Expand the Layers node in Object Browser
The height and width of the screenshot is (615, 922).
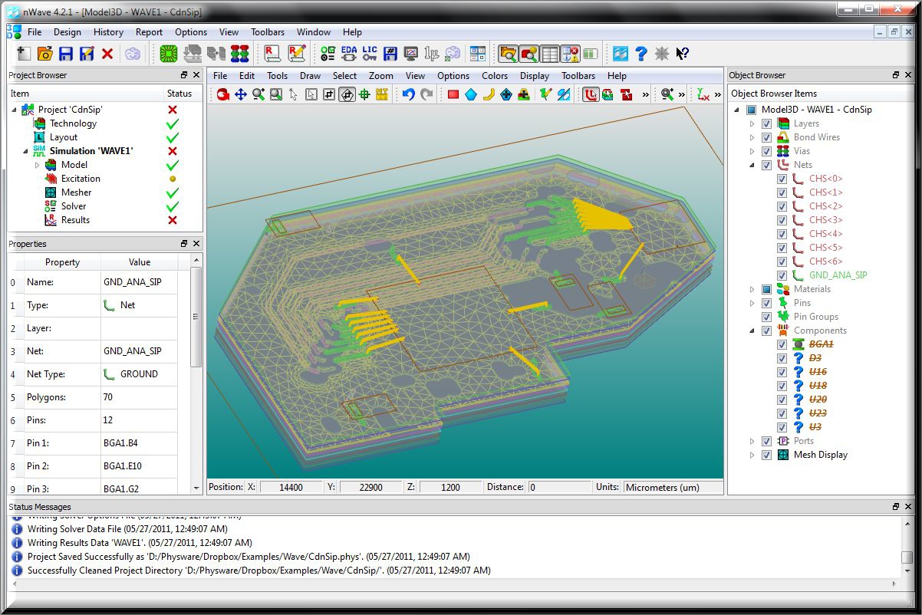pos(752,123)
